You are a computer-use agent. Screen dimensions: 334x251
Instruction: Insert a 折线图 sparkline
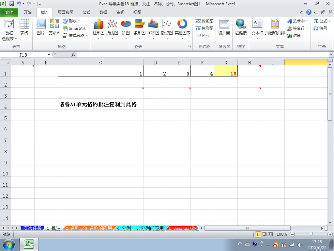pos(204,21)
